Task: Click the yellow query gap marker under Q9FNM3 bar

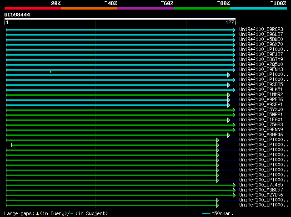Action: (x=50, y=72)
